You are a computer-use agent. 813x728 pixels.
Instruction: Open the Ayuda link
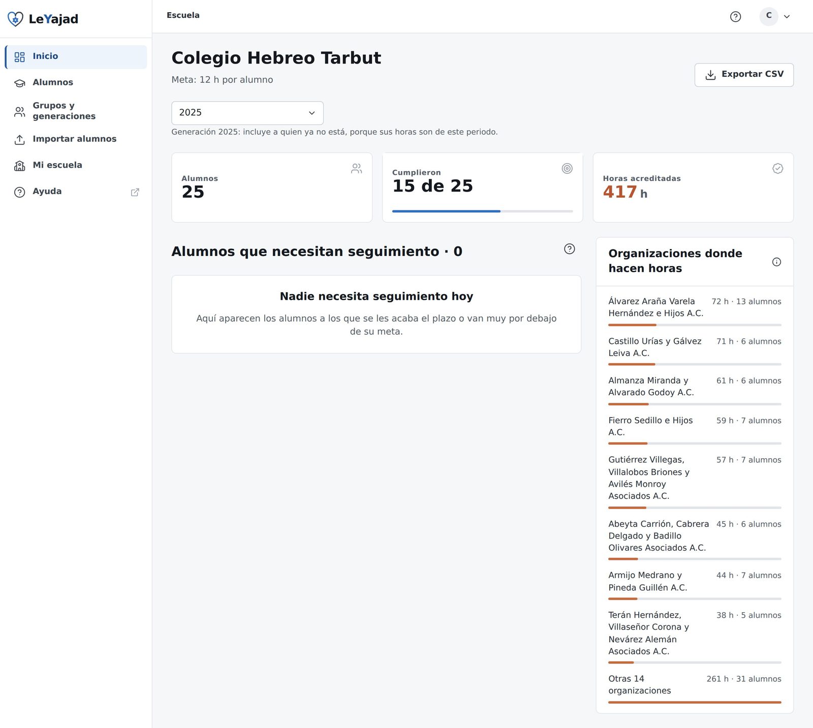click(x=76, y=192)
